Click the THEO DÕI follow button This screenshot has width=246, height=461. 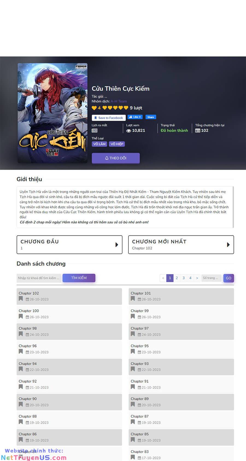point(116,158)
